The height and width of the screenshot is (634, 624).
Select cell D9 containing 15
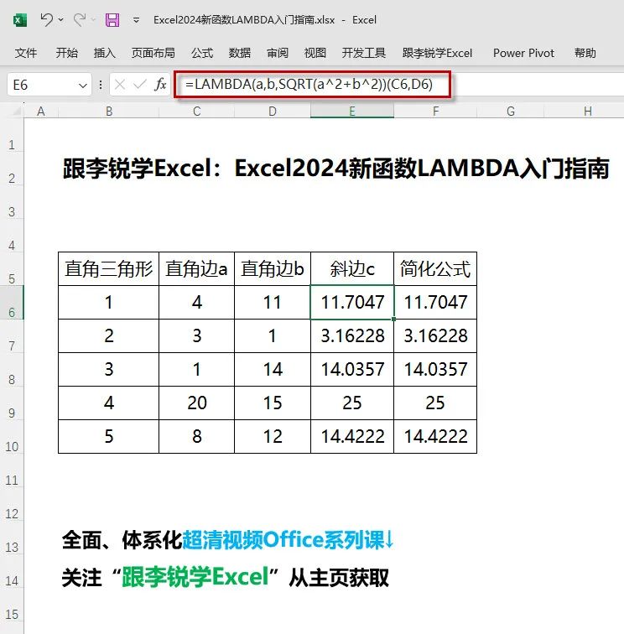[273, 403]
